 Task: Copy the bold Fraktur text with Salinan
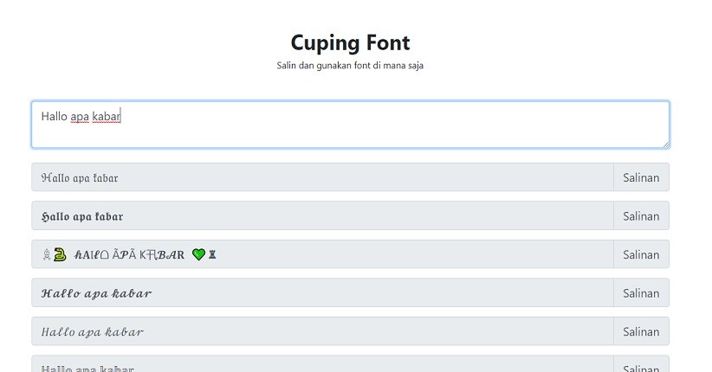point(641,216)
